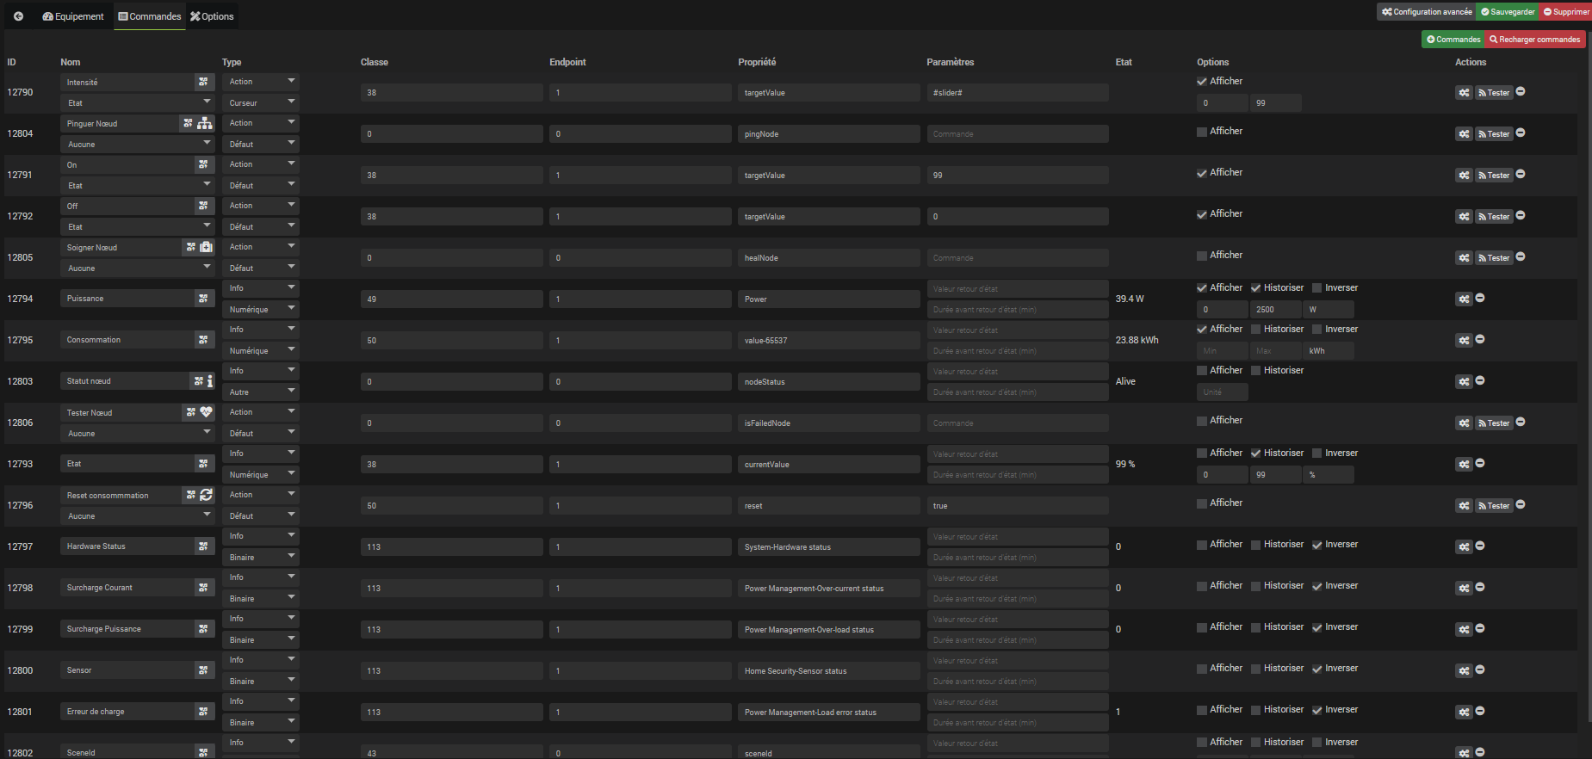Remove command 12804 with its minus icon
This screenshot has width=1592, height=759.
(x=1521, y=133)
